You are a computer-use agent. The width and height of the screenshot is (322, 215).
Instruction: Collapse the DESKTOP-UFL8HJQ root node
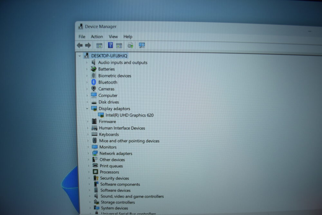(x=80, y=56)
